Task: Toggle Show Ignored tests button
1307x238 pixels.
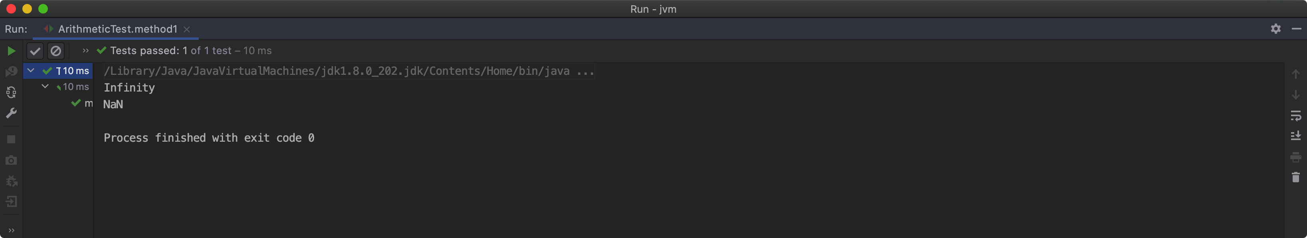Action: click(56, 51)
